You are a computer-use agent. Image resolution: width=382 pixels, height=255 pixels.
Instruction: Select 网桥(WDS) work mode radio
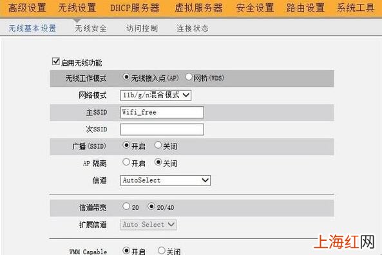[189, 77]
